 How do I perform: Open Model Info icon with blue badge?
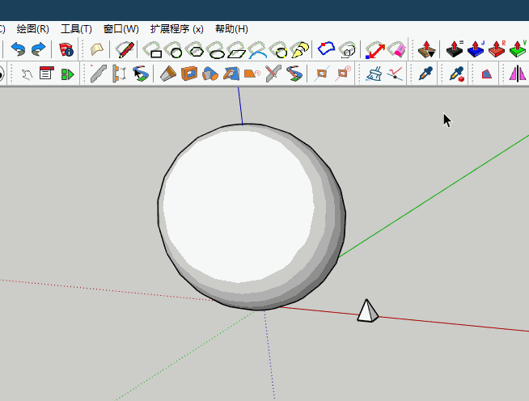tap(66, 50)
